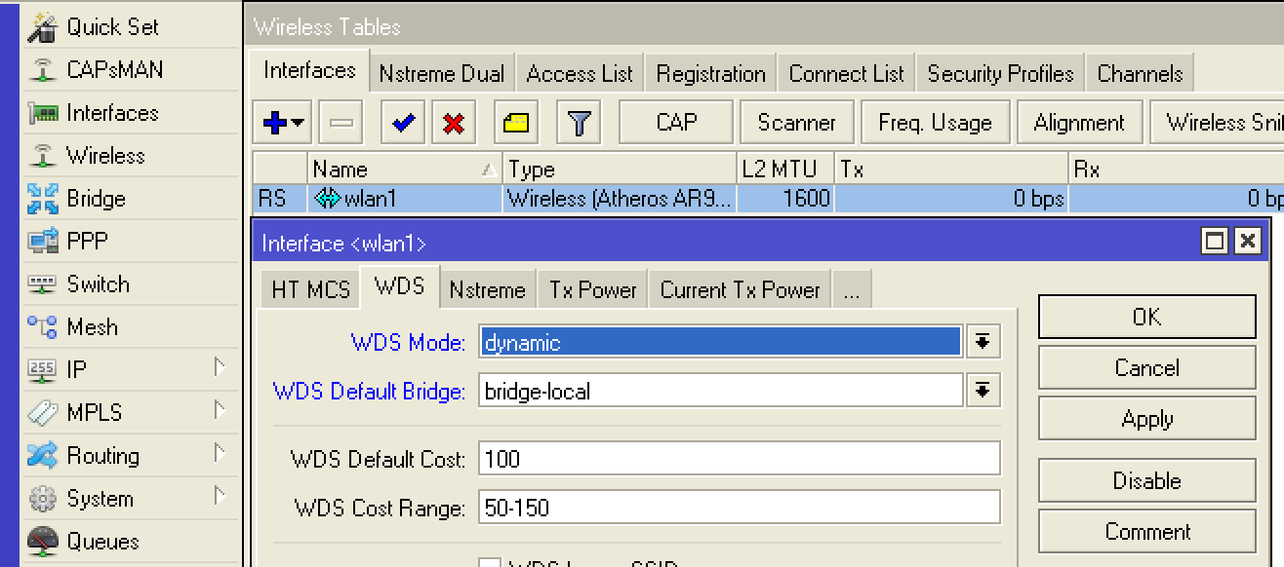Click the WDS Default Cost field

coord(740,458)
